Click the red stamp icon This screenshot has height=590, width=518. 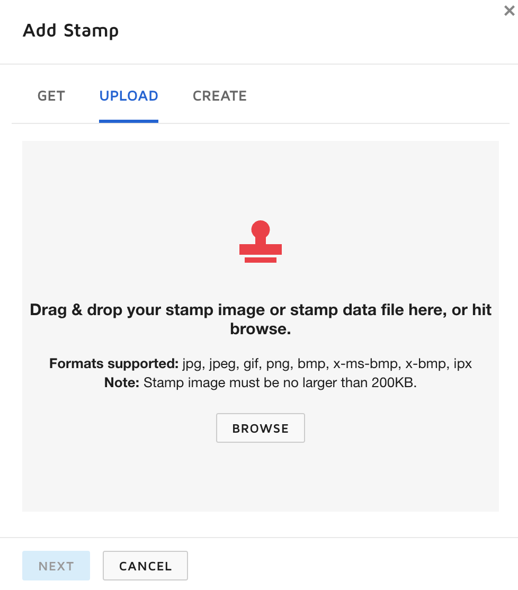(260, 243)
